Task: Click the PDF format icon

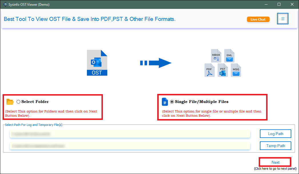Action: [209, 70]
